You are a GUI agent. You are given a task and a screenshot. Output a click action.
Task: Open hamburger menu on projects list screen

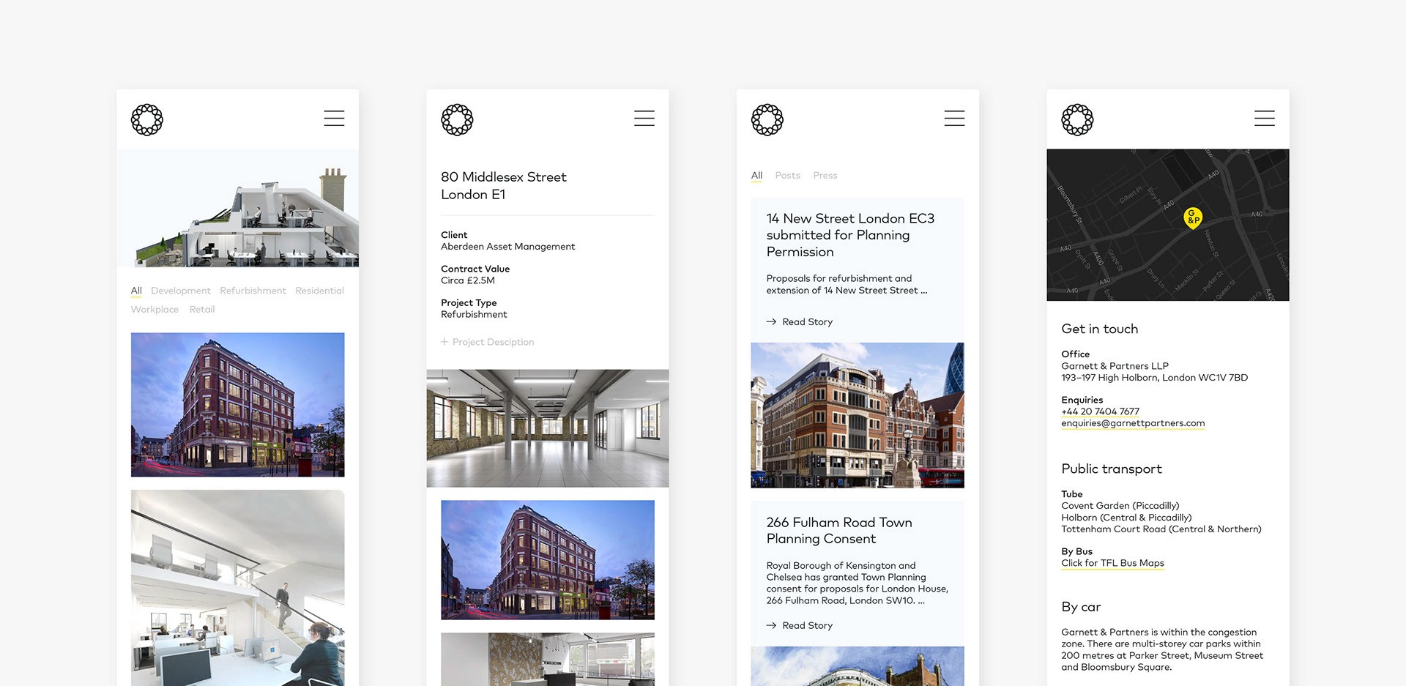334,119
